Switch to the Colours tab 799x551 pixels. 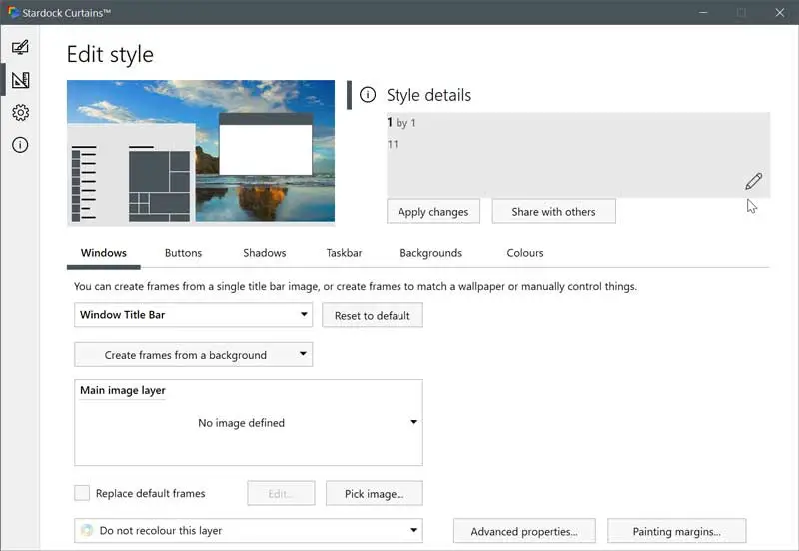pos(525,253)
